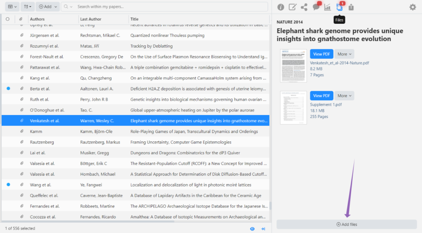Image resolution: width=422 pixels, height=233 pixels.
Task: Open the metrics chart icon
Action: [x=328, y=7]
